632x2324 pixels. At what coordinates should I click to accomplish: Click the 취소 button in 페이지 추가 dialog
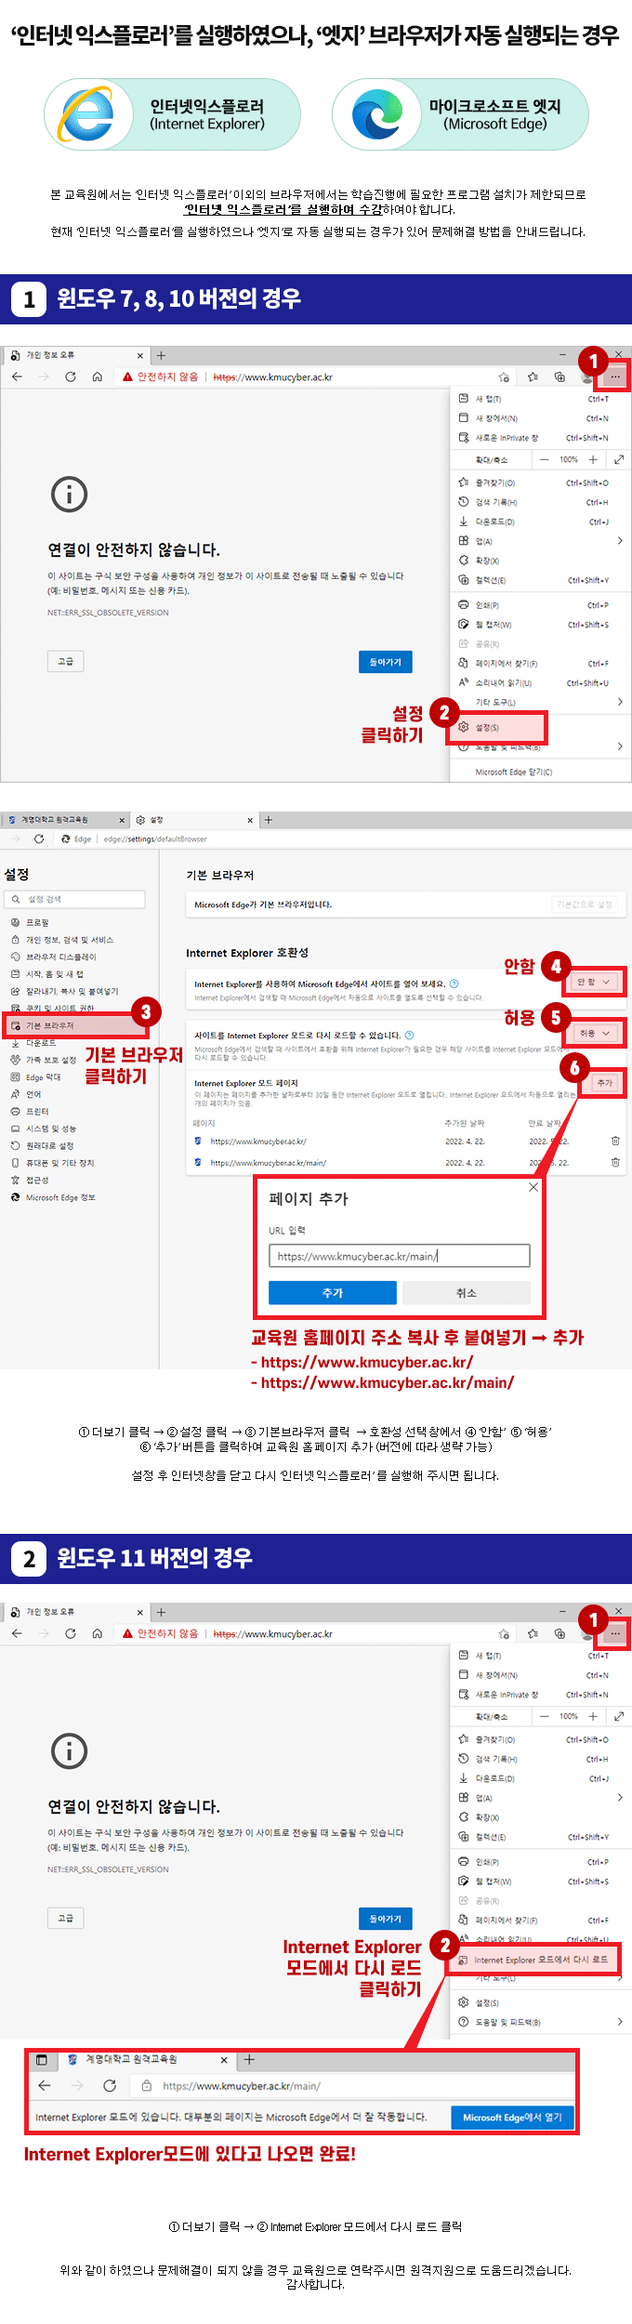click(467, 1293)
